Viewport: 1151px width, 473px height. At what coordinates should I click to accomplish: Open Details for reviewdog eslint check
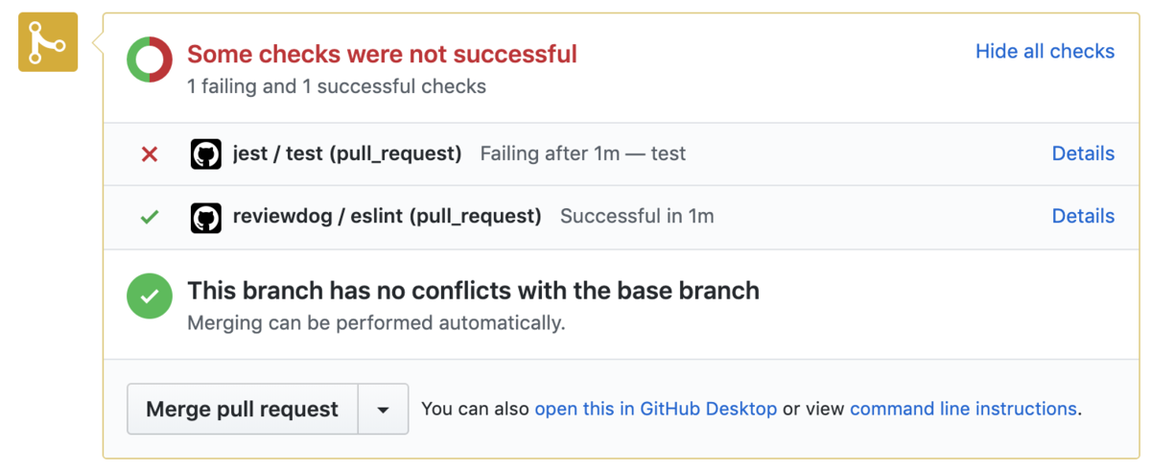pyautogui.click(x=1083, y=216)
